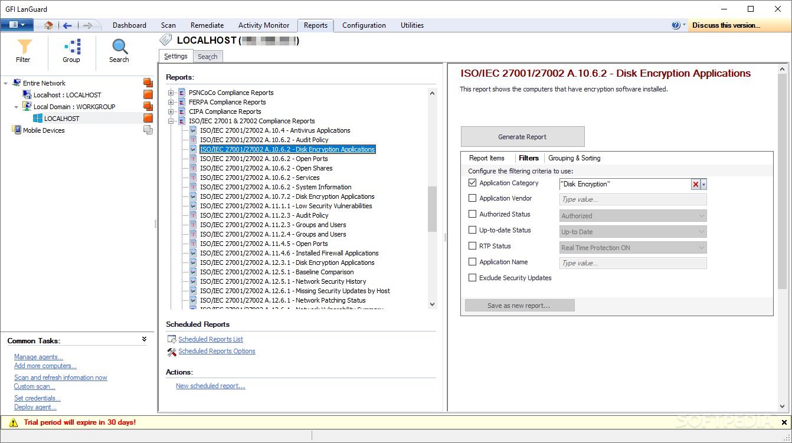The height and width of the screenshot is (443, 792).
Task: Click the Entire Network node icon
Action: tap(17, 83)
